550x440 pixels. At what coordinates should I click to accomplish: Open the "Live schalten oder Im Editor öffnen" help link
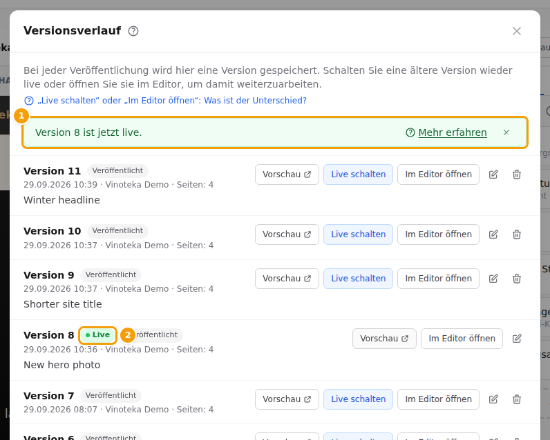(165, 101)
